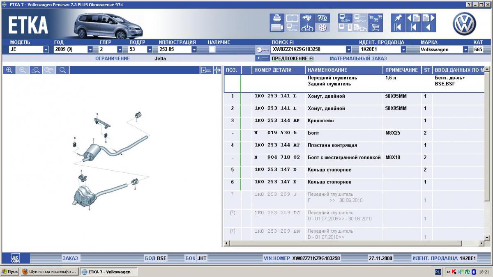The width and height of the screenshot is (493, 277).
Task: Click the Примечание column header
Action: coord(402,70)
